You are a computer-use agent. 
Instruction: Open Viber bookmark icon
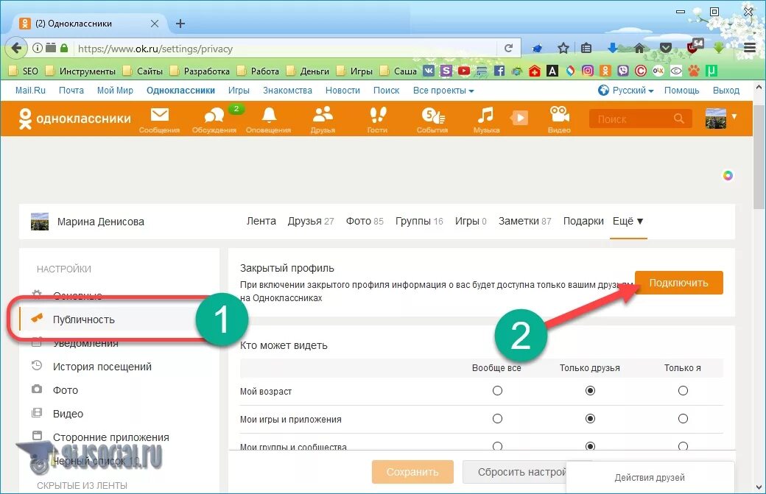623,71
